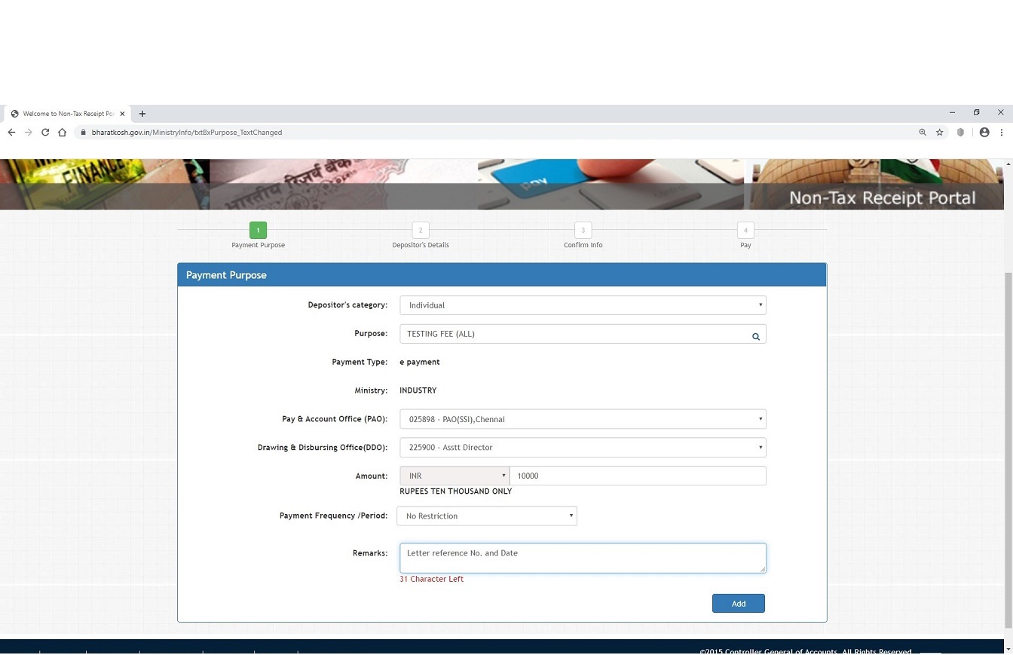
Task: Select the Payment Frequency dropdown
Action: pyautogui.click(x=487, y=516)
